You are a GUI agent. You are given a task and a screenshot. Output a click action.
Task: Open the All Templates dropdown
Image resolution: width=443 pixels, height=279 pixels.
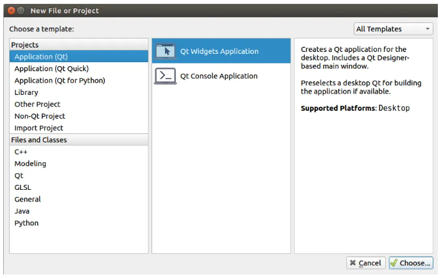pyautogui.click(x=394, y=29)
